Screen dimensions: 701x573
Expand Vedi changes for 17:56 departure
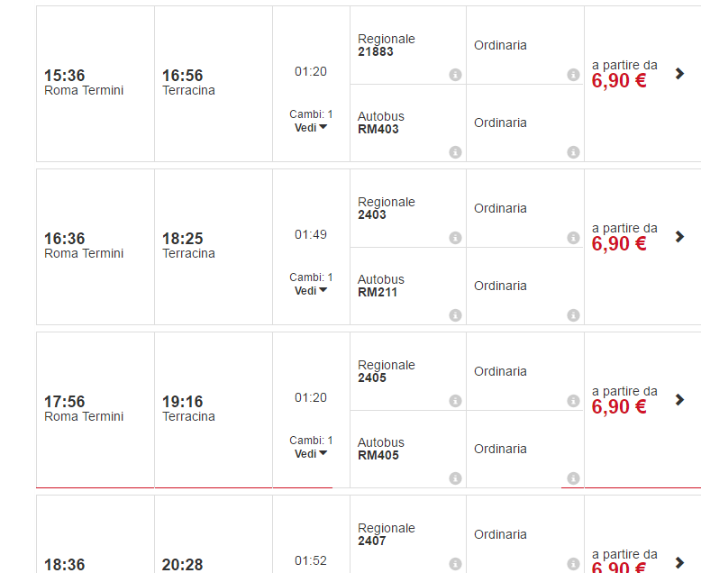[x=311, y=453]
